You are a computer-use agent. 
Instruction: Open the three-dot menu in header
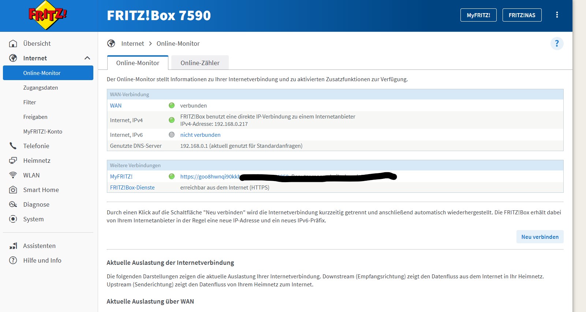pyautogui.click(x=557, y=15)
